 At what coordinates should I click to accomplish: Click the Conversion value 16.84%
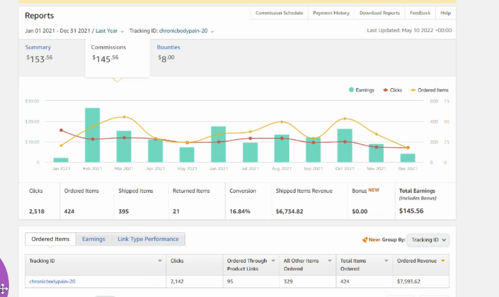pos(240,211)
